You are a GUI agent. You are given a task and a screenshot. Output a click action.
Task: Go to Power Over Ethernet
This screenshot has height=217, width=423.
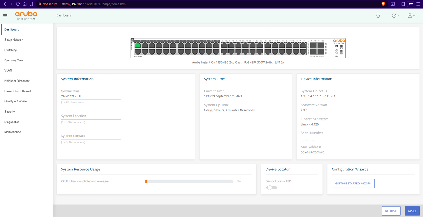click(18, 91)
